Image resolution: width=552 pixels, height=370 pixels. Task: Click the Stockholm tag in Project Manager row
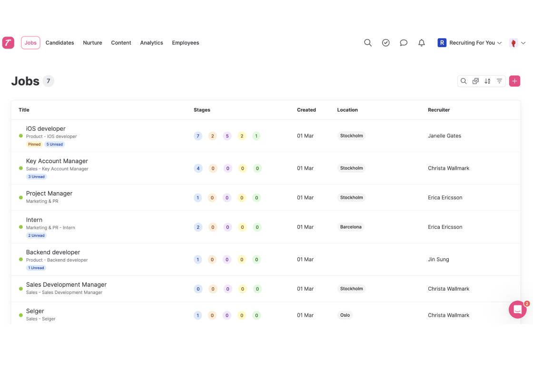[351, 198]
